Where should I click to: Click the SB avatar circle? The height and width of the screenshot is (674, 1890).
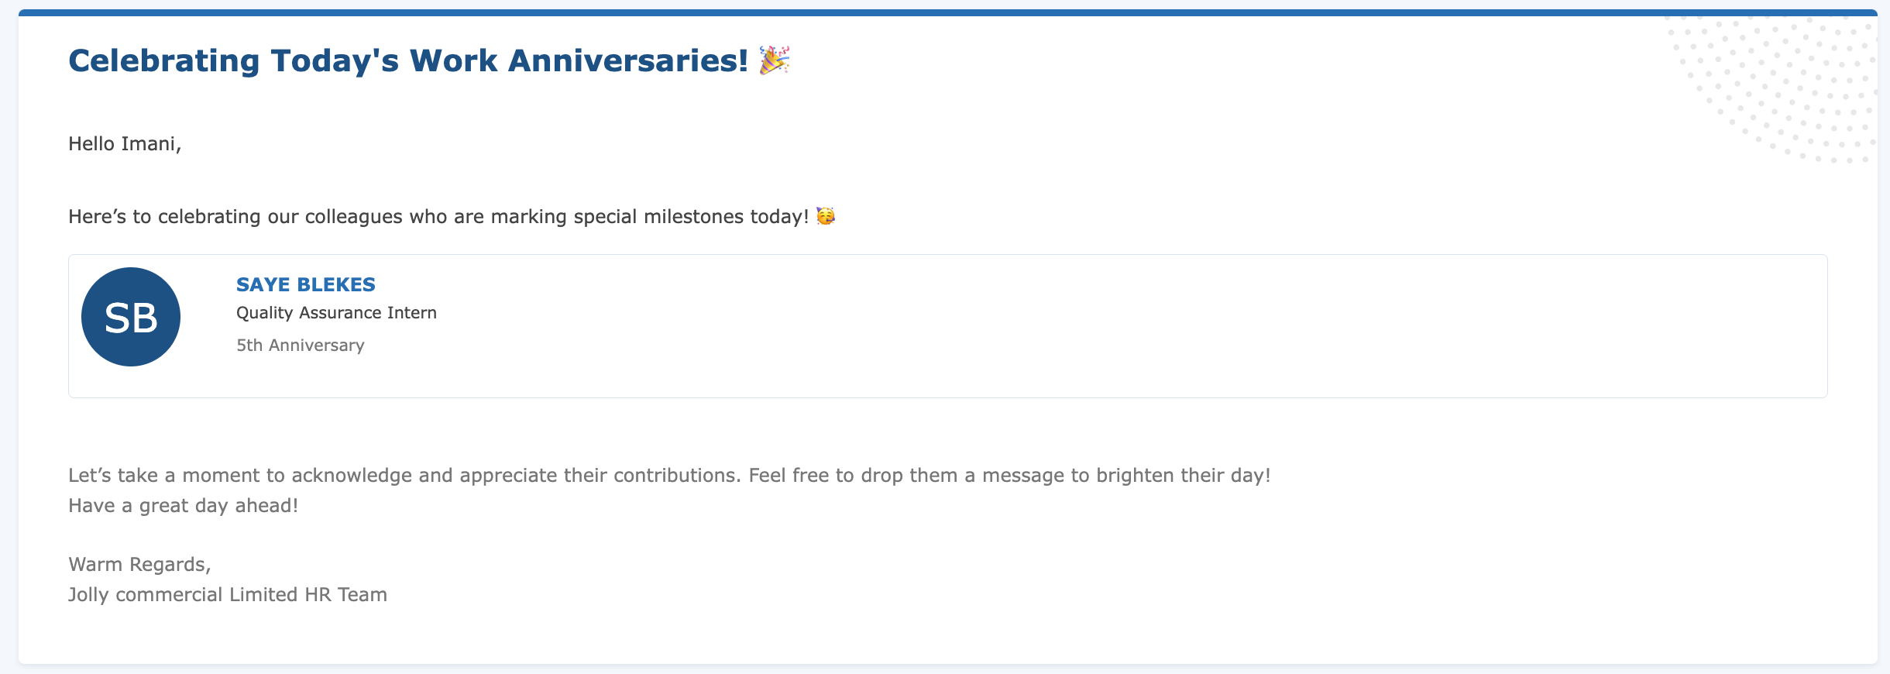tap(131, 317)
